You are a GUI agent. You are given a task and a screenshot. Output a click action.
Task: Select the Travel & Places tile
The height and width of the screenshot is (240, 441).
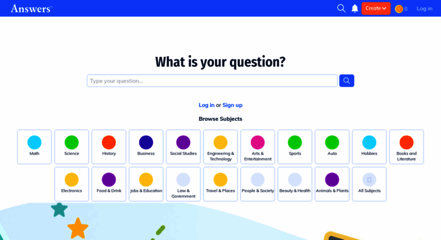click(220, 184)
